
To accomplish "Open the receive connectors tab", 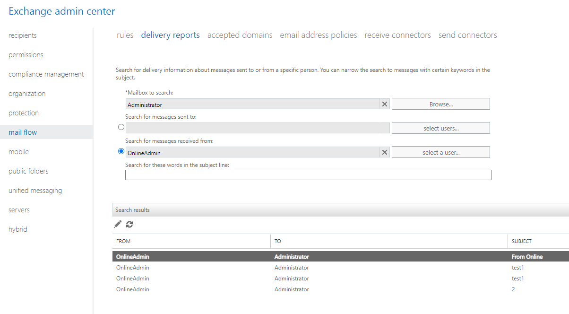I will tap(398, 35).
